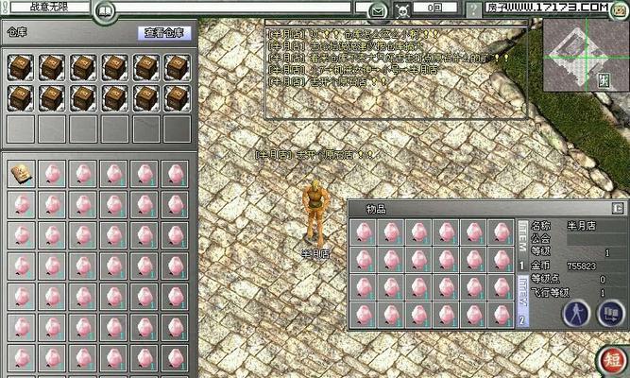630x378 pixels.
Task: Click the 名称 value 半月店 in the inventory
Action: [x=582, y=226]
